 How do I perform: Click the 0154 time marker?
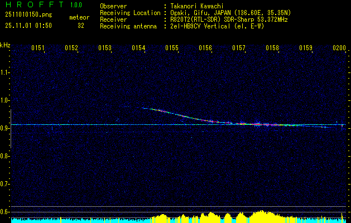[x=138, y=48]
